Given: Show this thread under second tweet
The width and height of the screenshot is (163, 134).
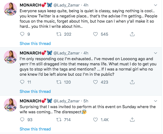Looking at the screenshot, I should pos(35,92).
